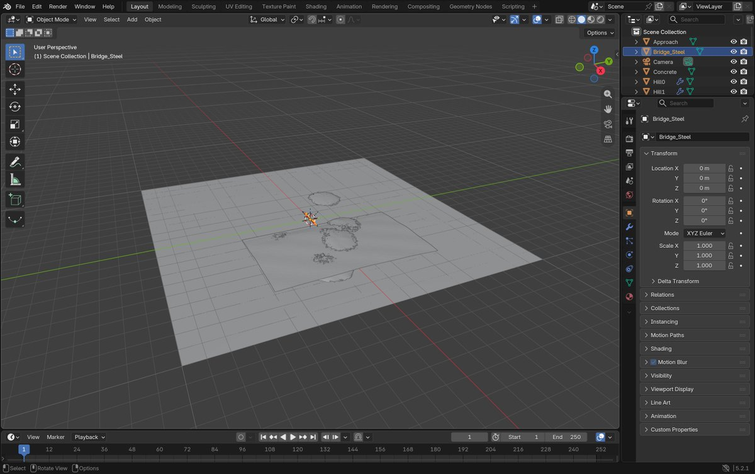Viewport: 755px width, 474px height.
Task: Toggle camera view with the camera icon
Action: 608,124
